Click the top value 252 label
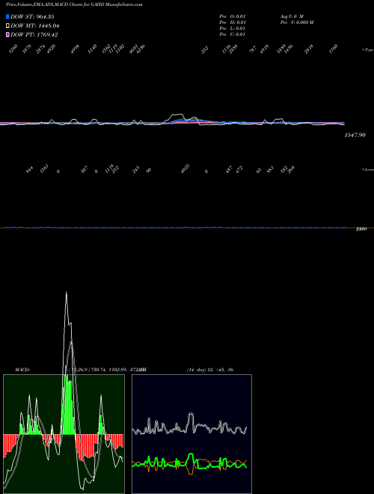This screenshot has height=494, width=374. [x=205, y=50]
